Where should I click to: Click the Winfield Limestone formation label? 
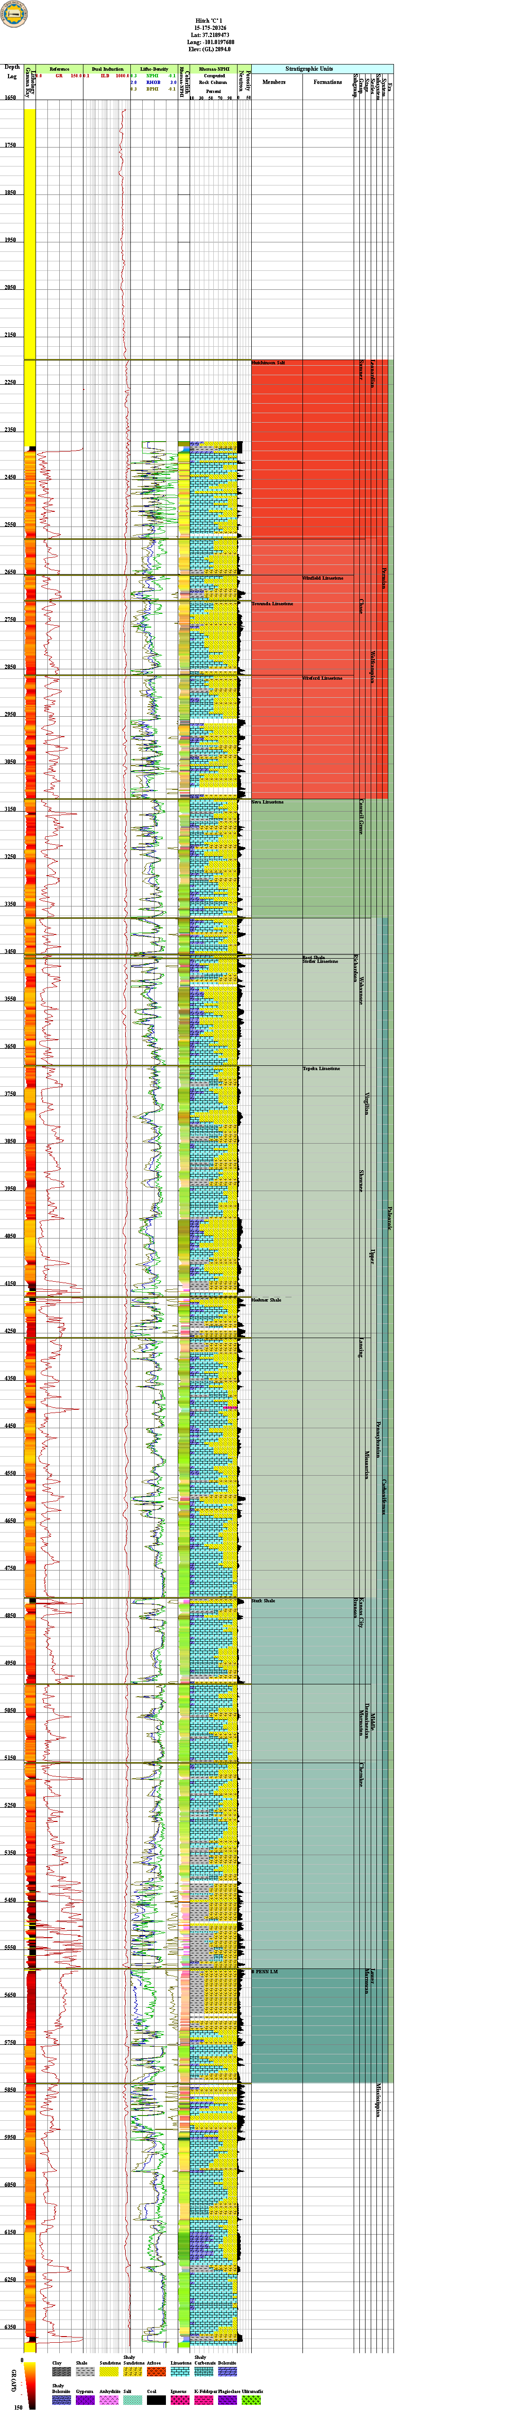pyautogui.click(x=323, y=578)
